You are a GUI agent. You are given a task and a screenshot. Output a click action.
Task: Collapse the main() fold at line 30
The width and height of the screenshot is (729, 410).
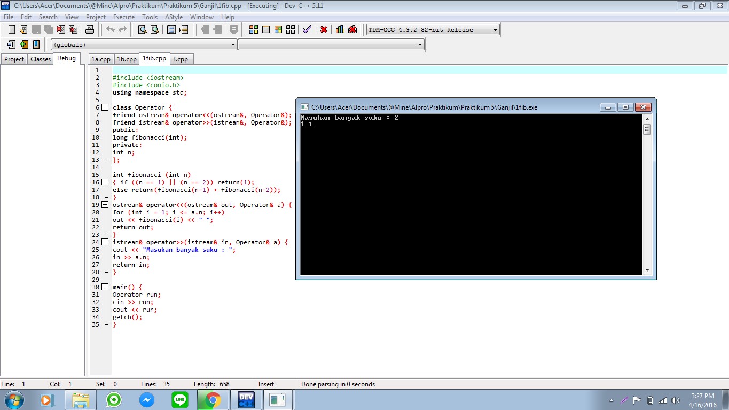105,287
